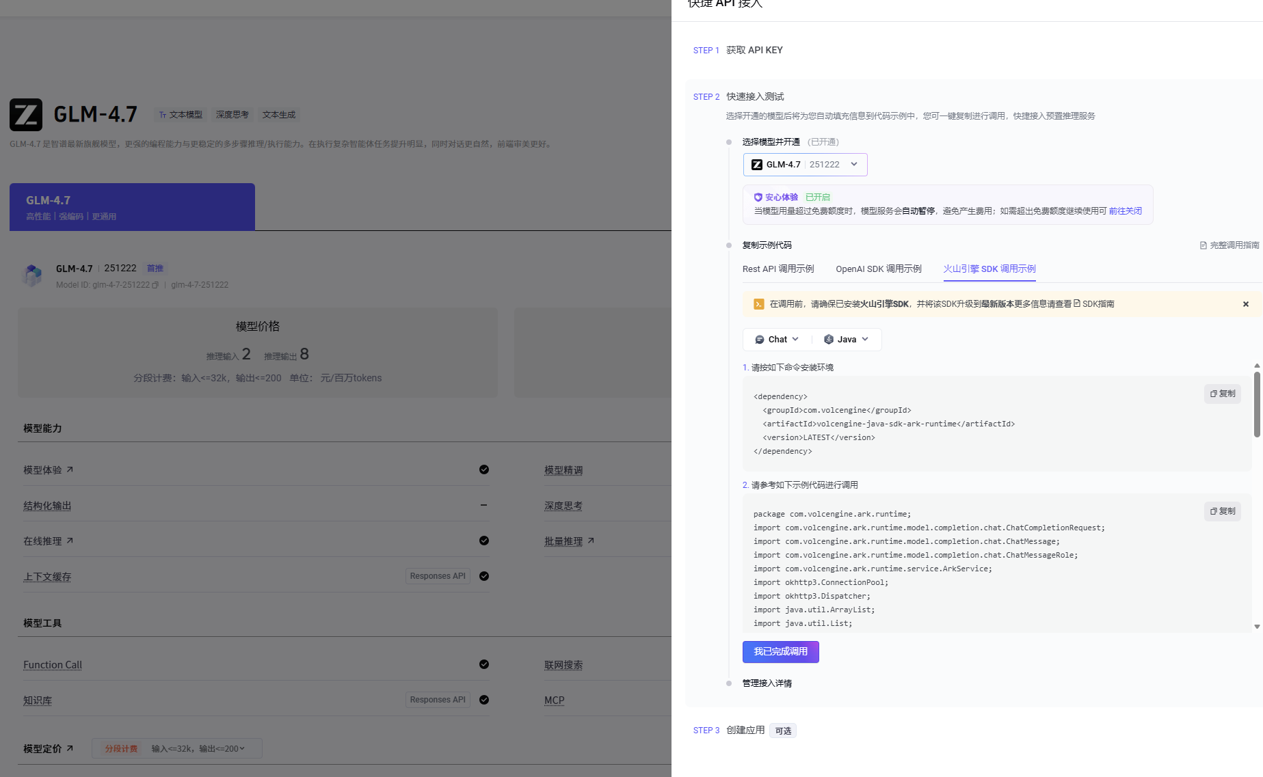This screenshot has width=1263, height=777.
Task: Expand STEP 3 创建应用
Action: pos(729,731)
